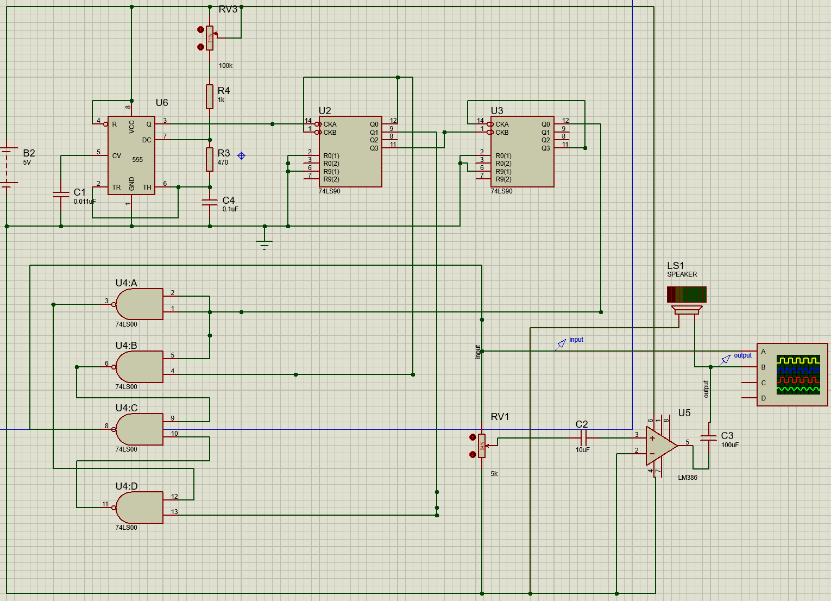Screen dimensions: 831x601
Task: Click the RV3 reference label
Action: tap(228, 9)
